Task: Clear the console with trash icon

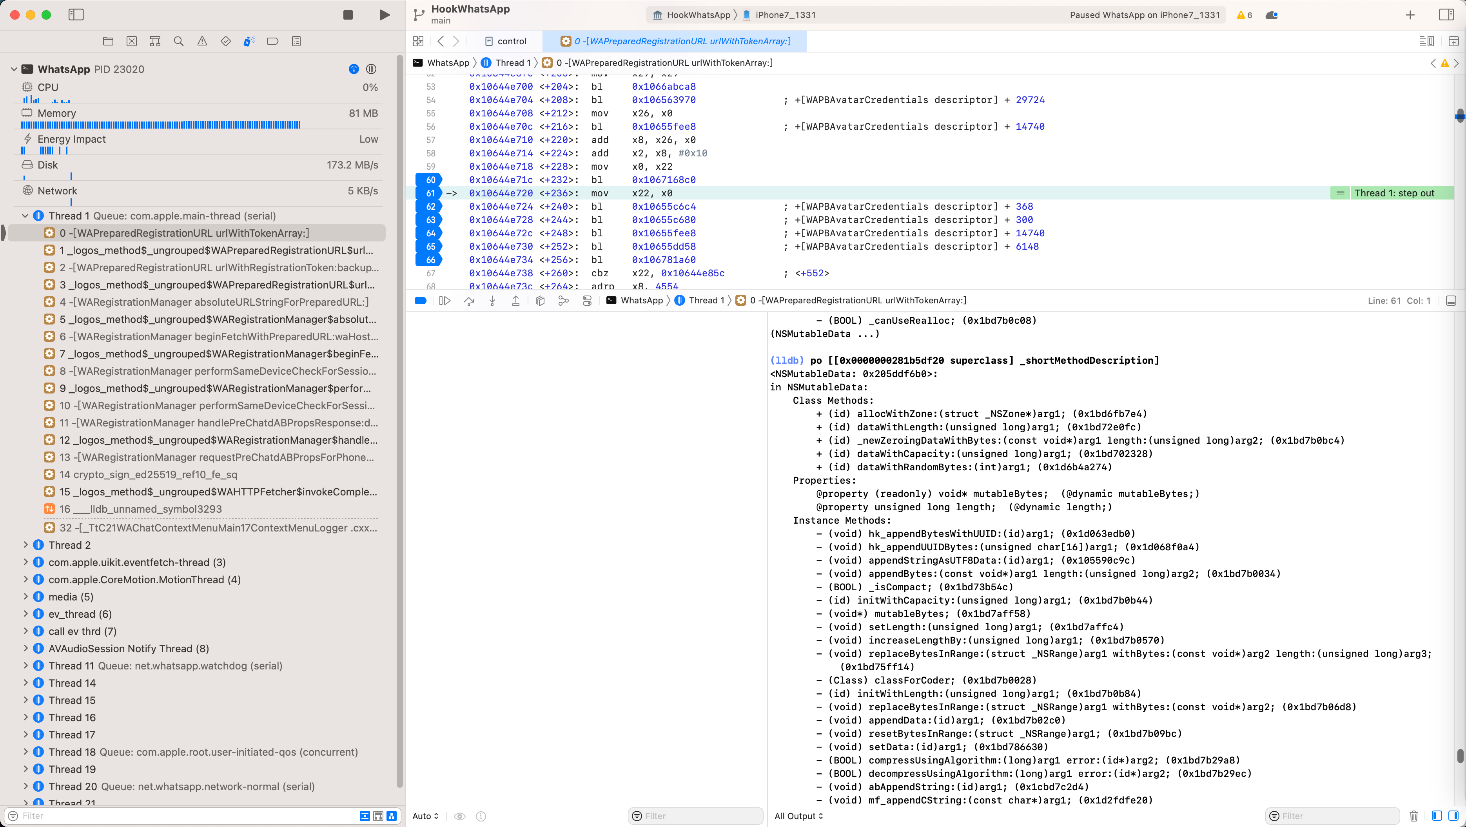Action: coord(1413,816)
